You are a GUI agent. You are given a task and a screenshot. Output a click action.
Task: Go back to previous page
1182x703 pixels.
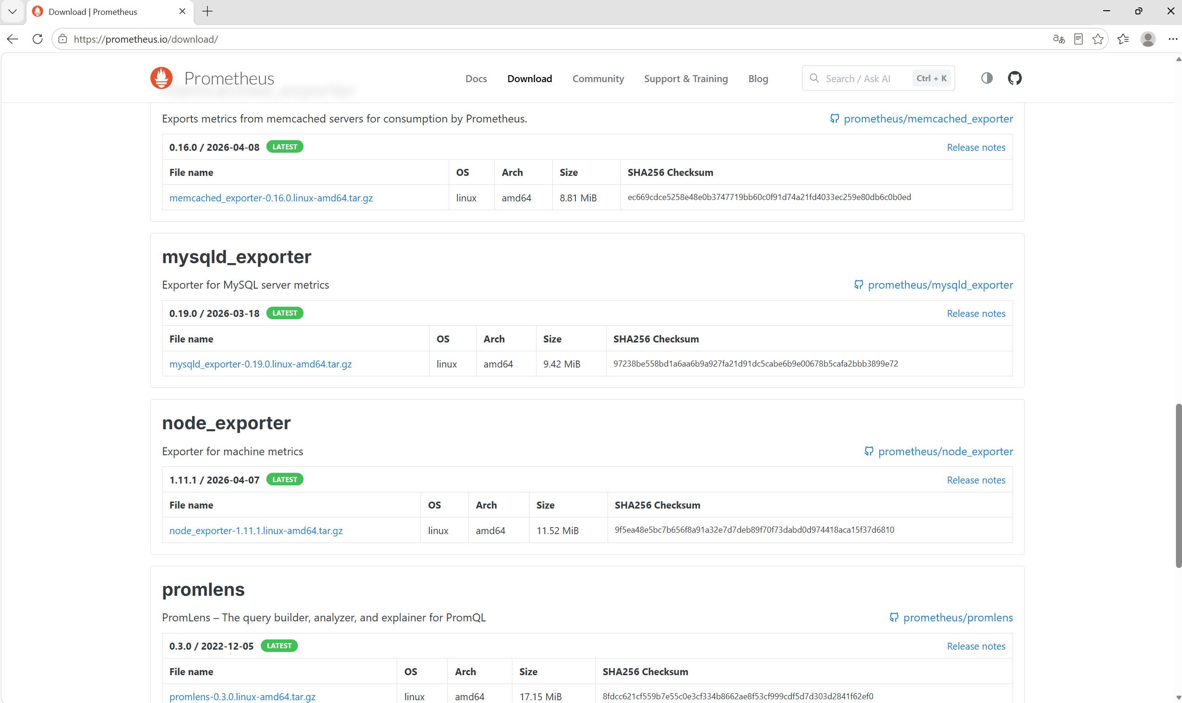pos(13,39)
